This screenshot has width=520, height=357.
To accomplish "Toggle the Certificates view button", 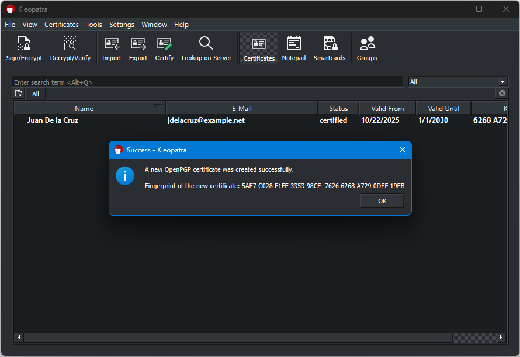I will 259,48.
